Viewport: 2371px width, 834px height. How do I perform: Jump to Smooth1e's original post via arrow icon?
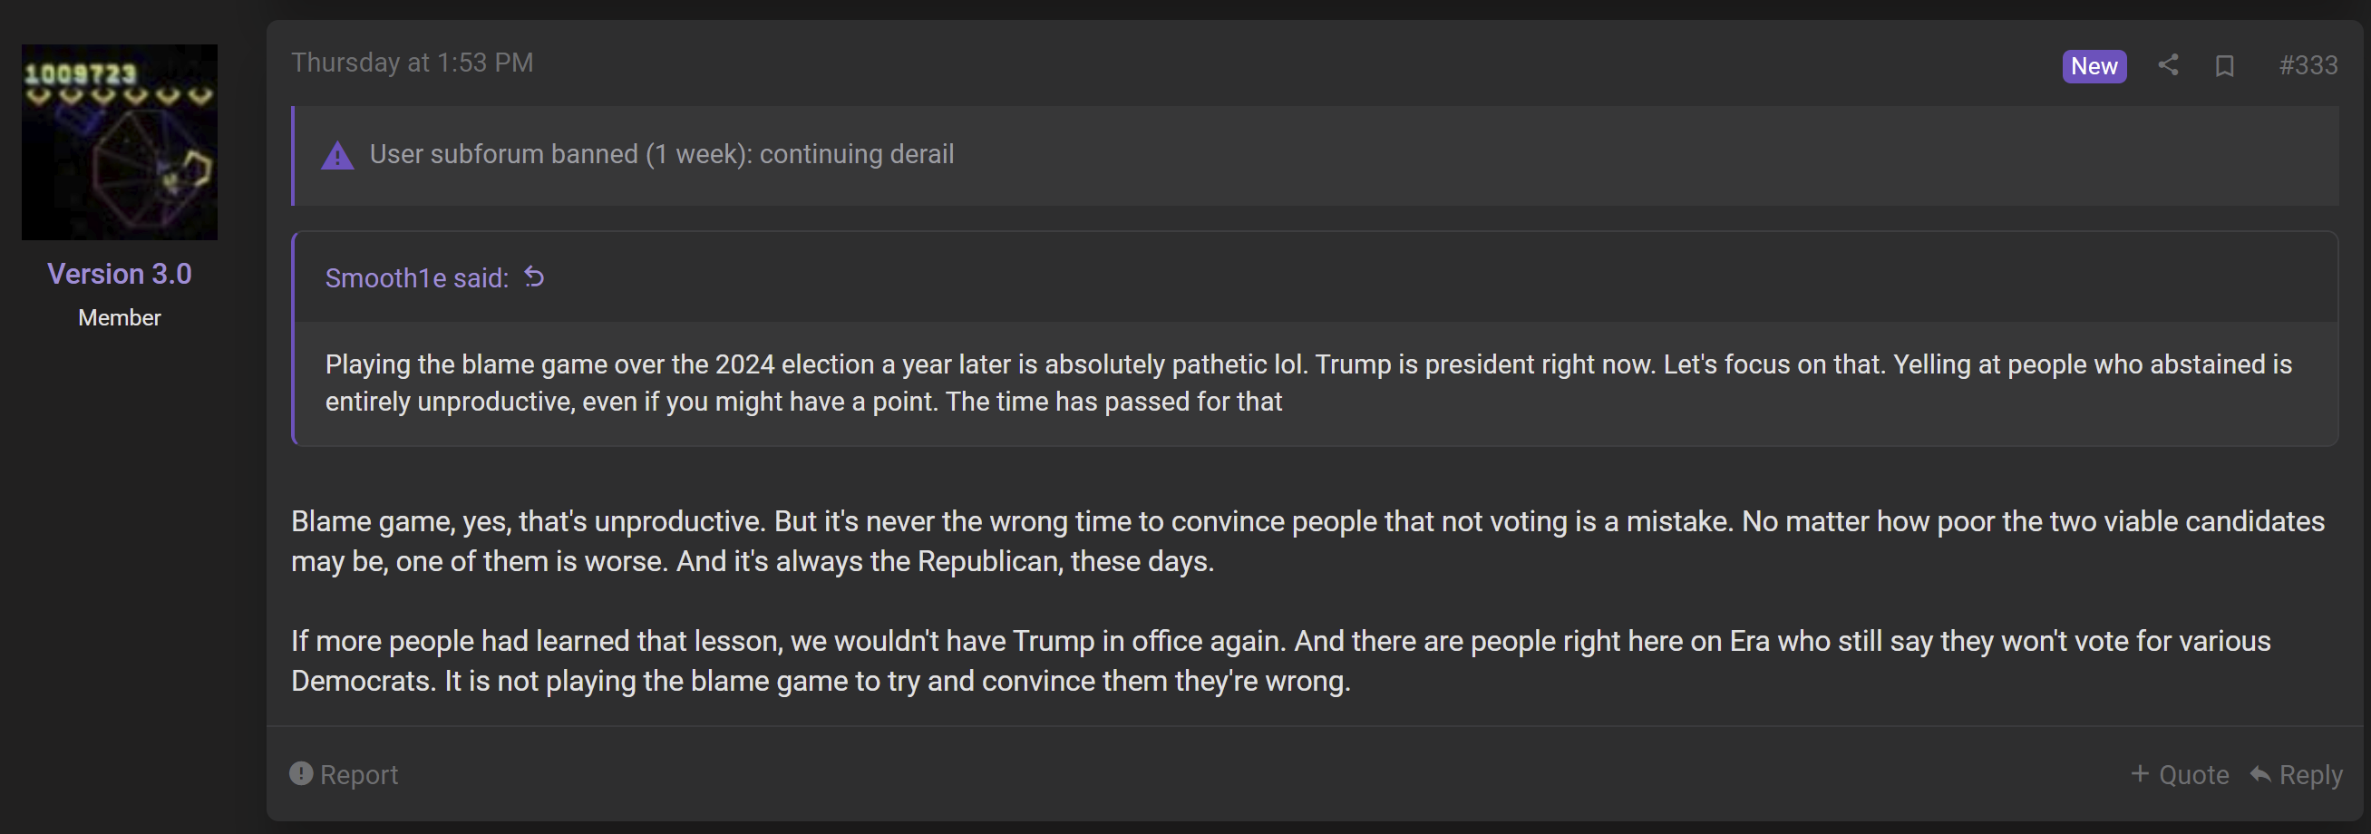pyautogui.click(x=534, y=276)
